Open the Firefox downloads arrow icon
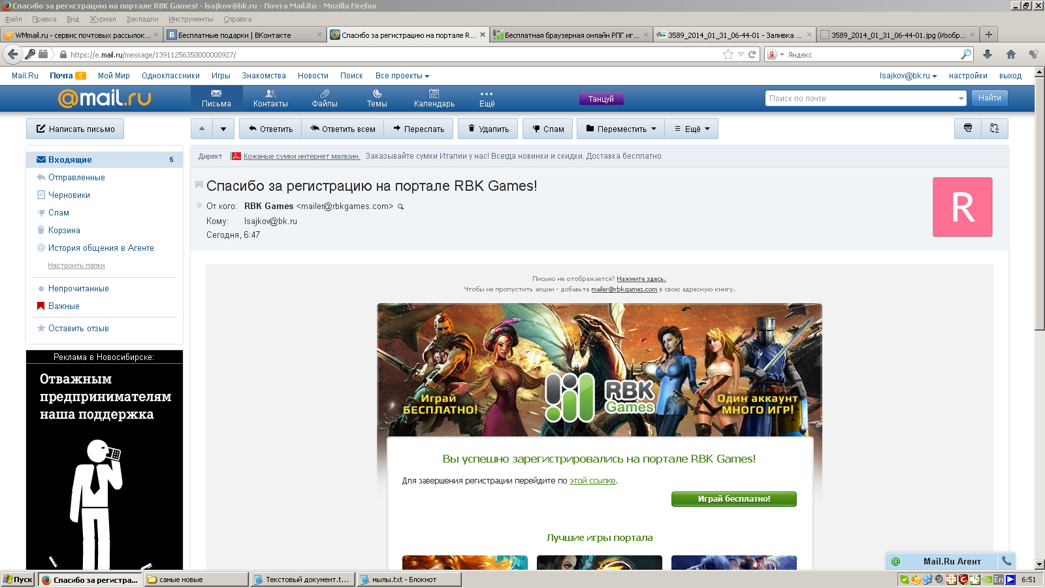This screenshot has width=1045, height=588. [x=988, y=55]
